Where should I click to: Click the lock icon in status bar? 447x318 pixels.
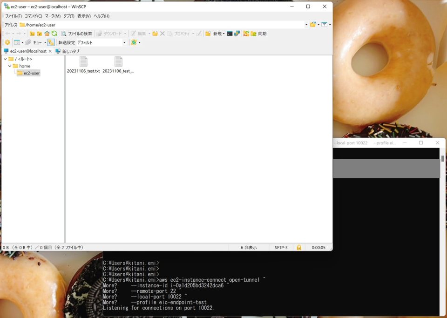pos(299,247)
